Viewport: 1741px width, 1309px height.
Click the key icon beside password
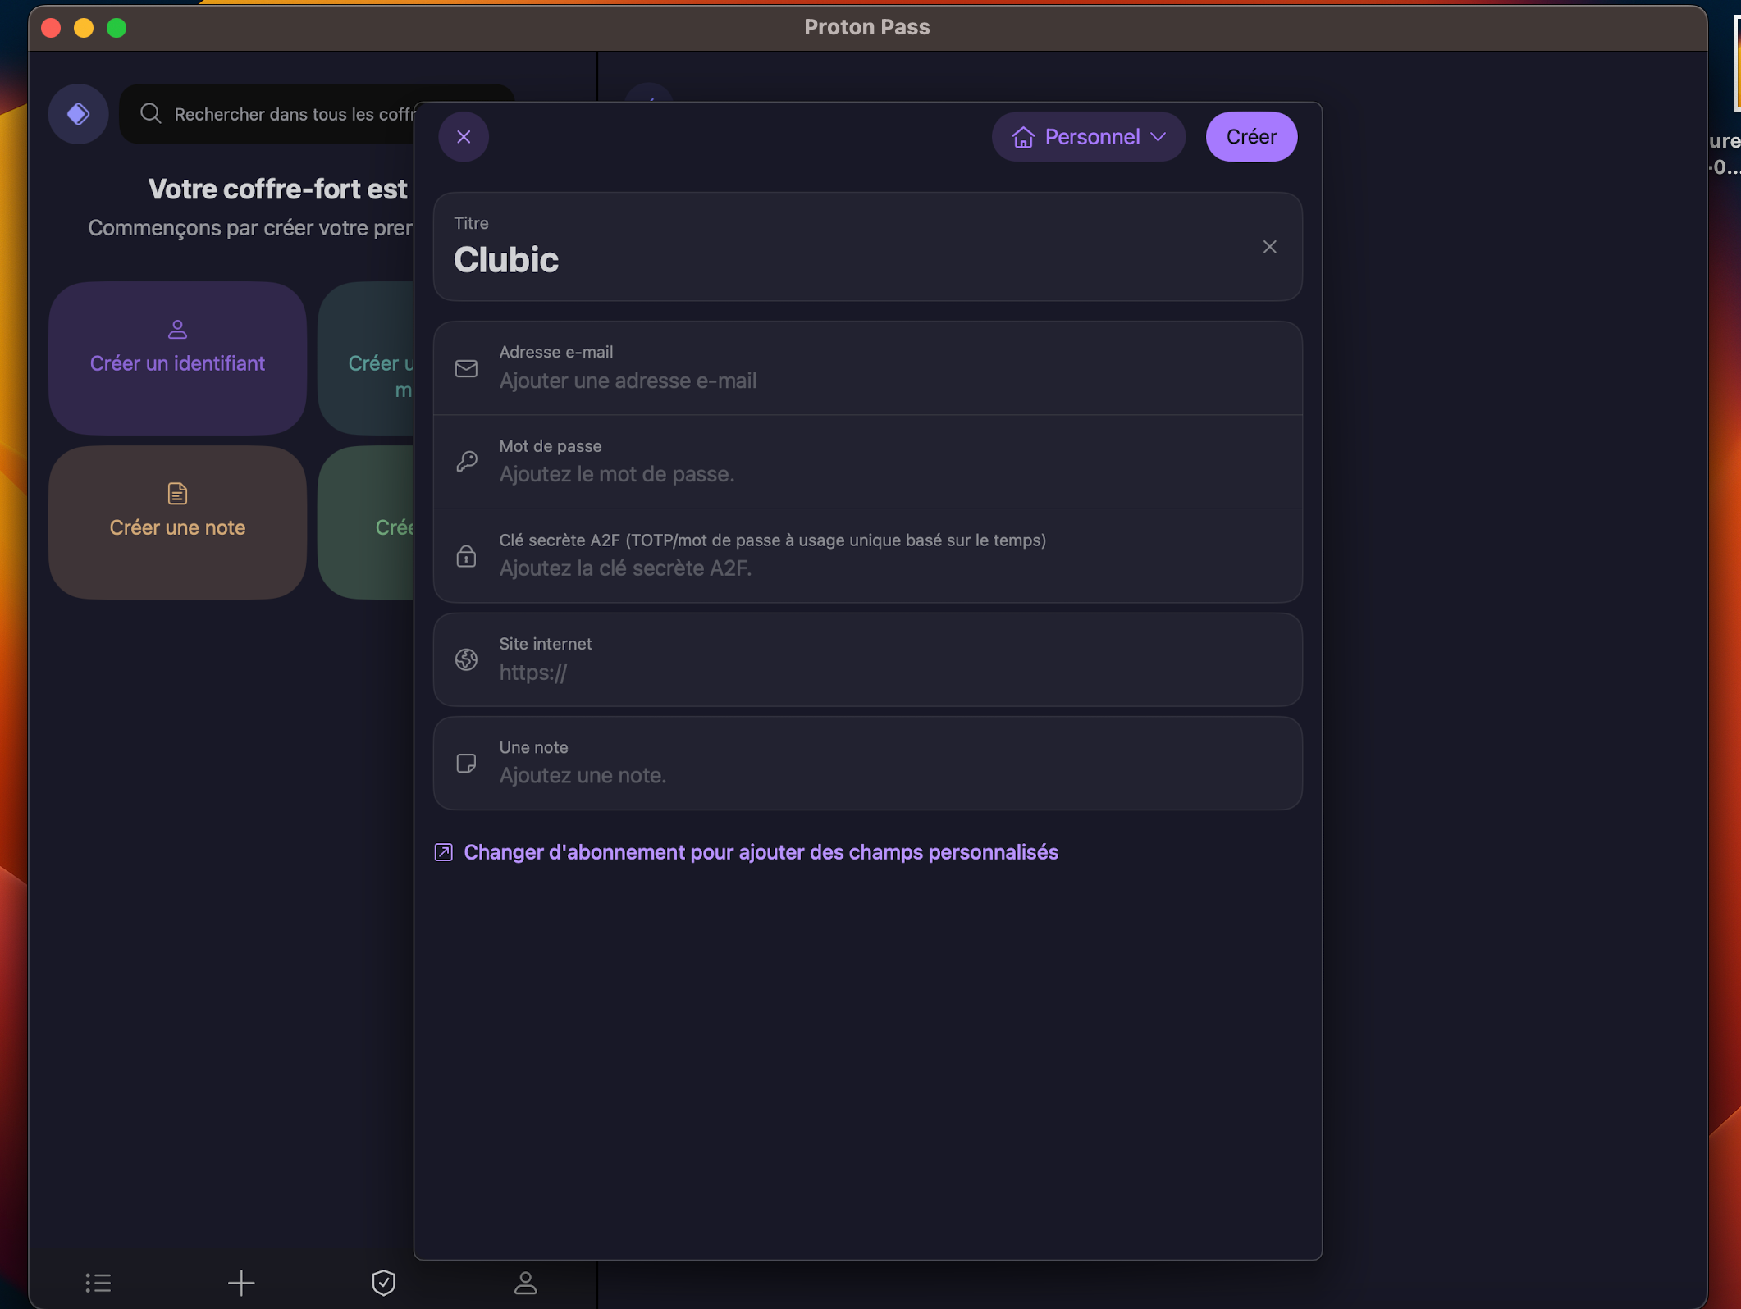pyautogui.click(x=466, y=462)
